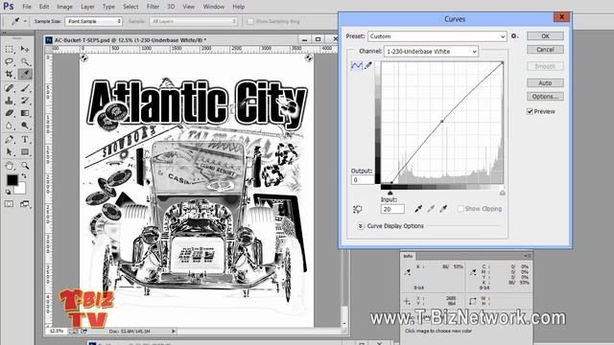Select the Eraser tool
The width and height of the screenshot is (614, 345).
point(9,113)
